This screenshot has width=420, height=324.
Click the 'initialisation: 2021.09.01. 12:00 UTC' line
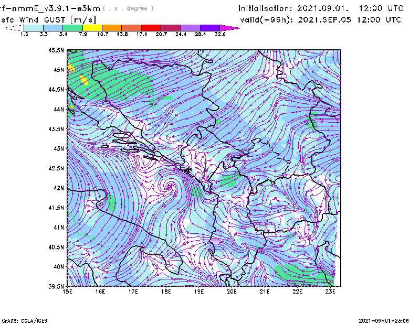coord(321,8)
